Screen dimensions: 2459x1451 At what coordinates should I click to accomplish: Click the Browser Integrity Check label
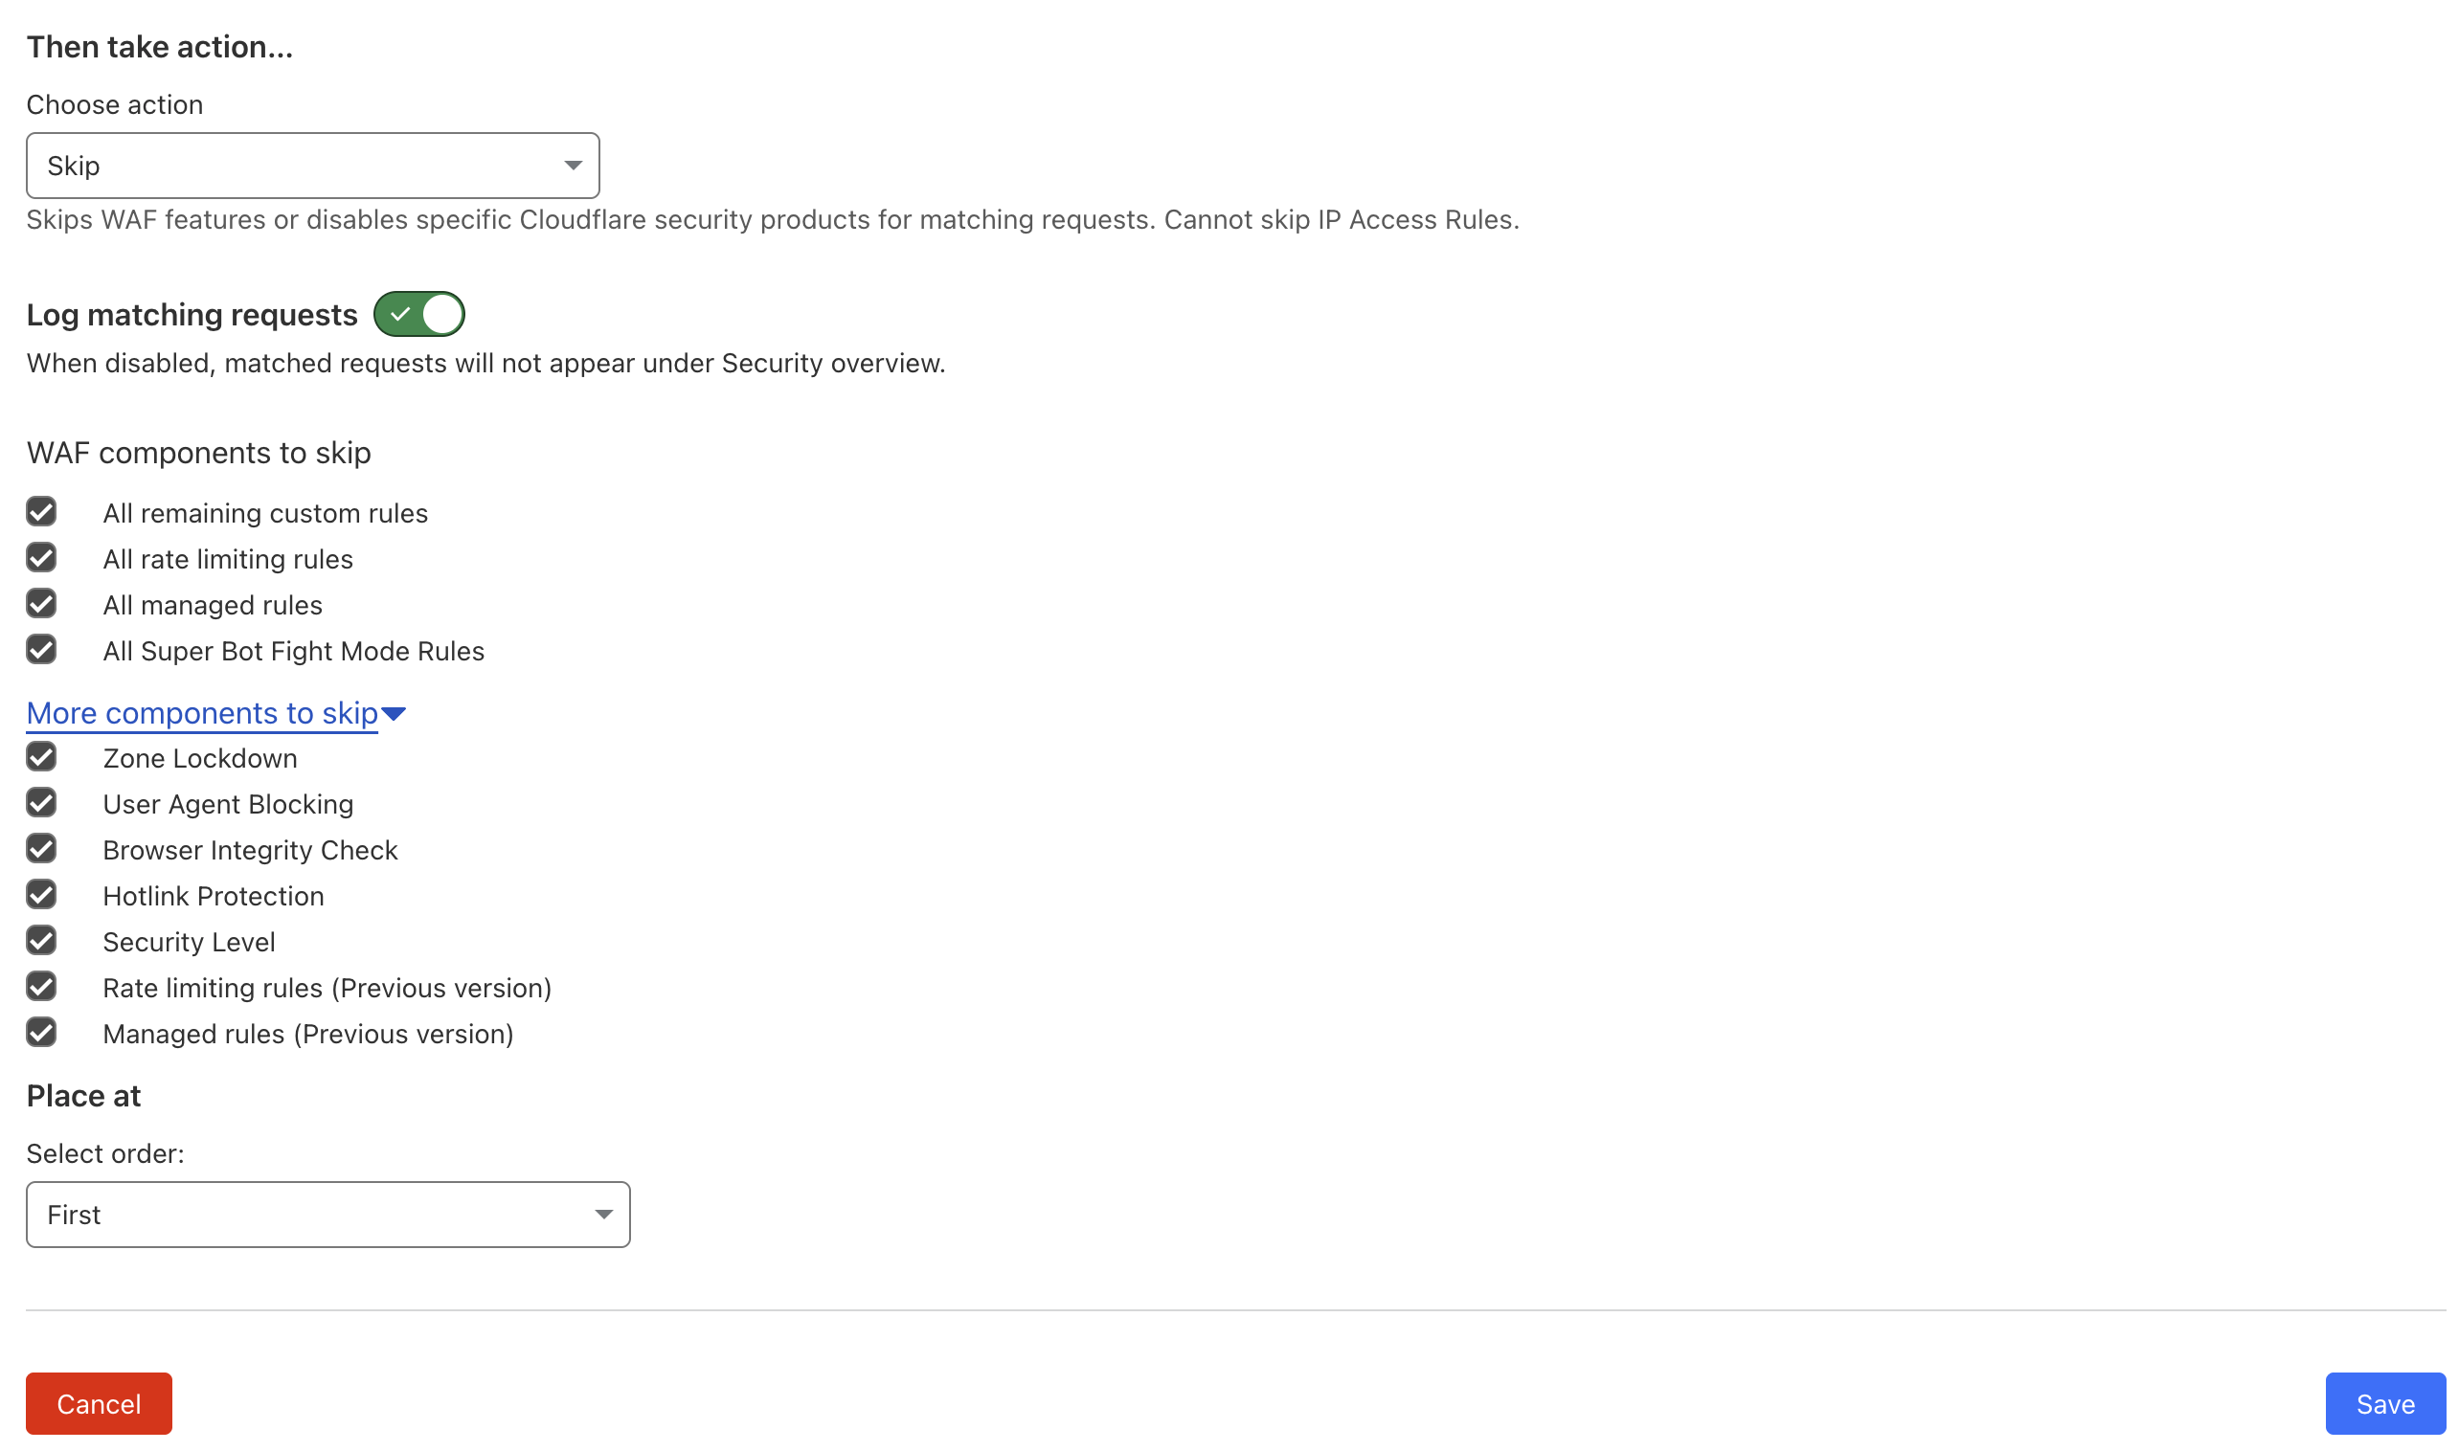click(x=250, y=851)
